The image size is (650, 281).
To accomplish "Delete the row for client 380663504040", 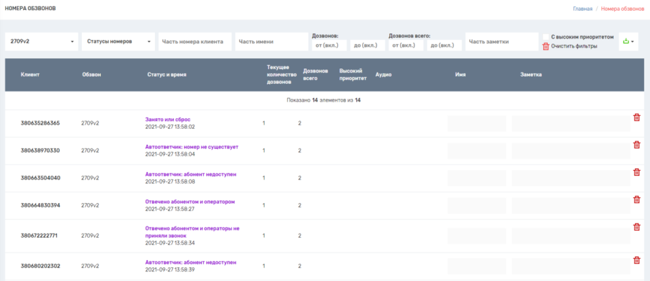I will point(636,172).
